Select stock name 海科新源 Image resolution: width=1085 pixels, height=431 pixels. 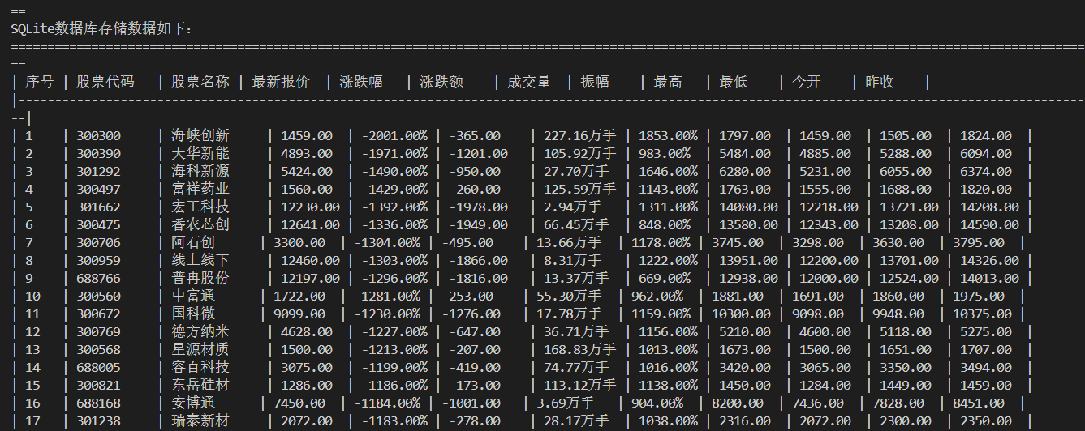coord(200,171)
